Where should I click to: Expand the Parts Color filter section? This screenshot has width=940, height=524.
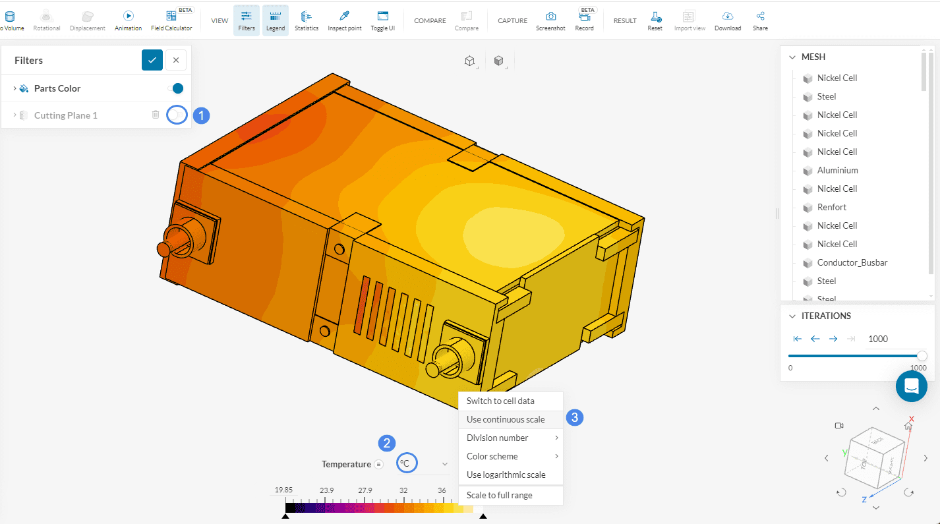pyautogui.click(x=15, y=88)
